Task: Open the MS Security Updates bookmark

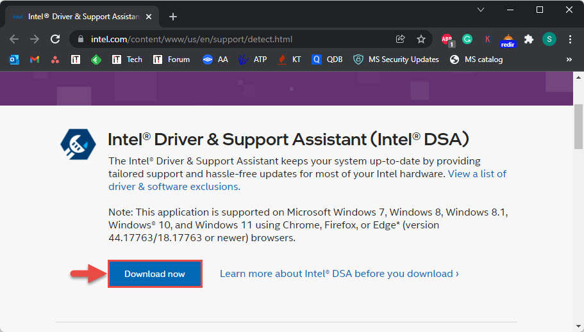Action: click(x=396, y=59)
